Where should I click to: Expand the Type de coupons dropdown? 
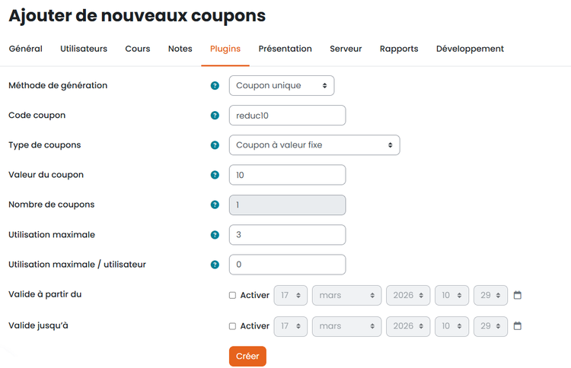314,145
